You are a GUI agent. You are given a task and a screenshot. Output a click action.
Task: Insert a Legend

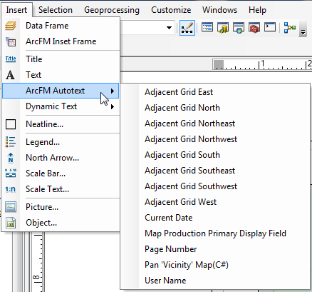click(x=61, y=142)
